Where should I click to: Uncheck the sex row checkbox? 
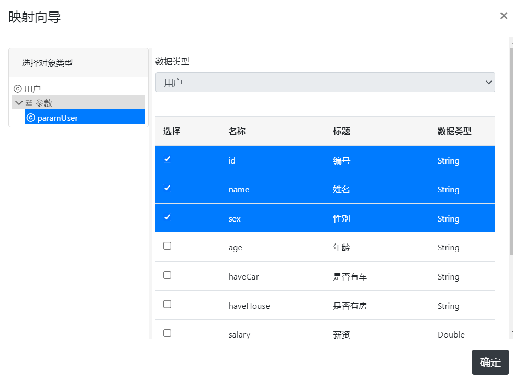[x=168, y=217]
